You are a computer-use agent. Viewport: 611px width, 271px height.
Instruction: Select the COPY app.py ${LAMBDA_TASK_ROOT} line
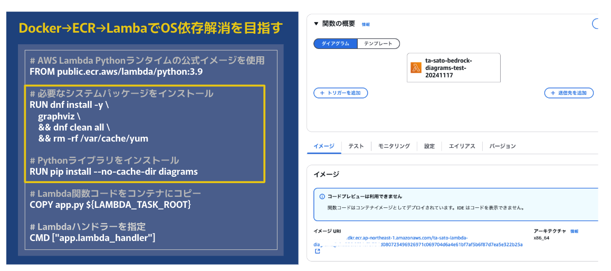pos(110,205)
